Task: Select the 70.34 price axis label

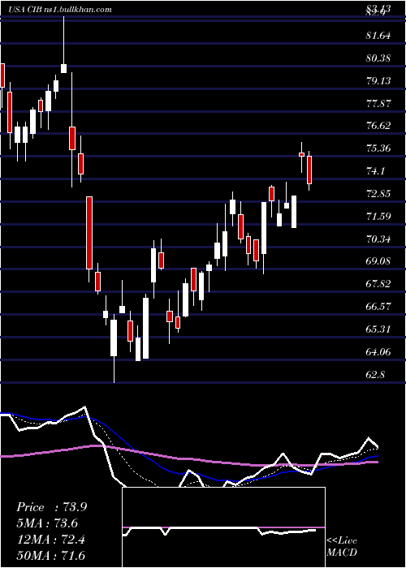Action: pos(378,239)
